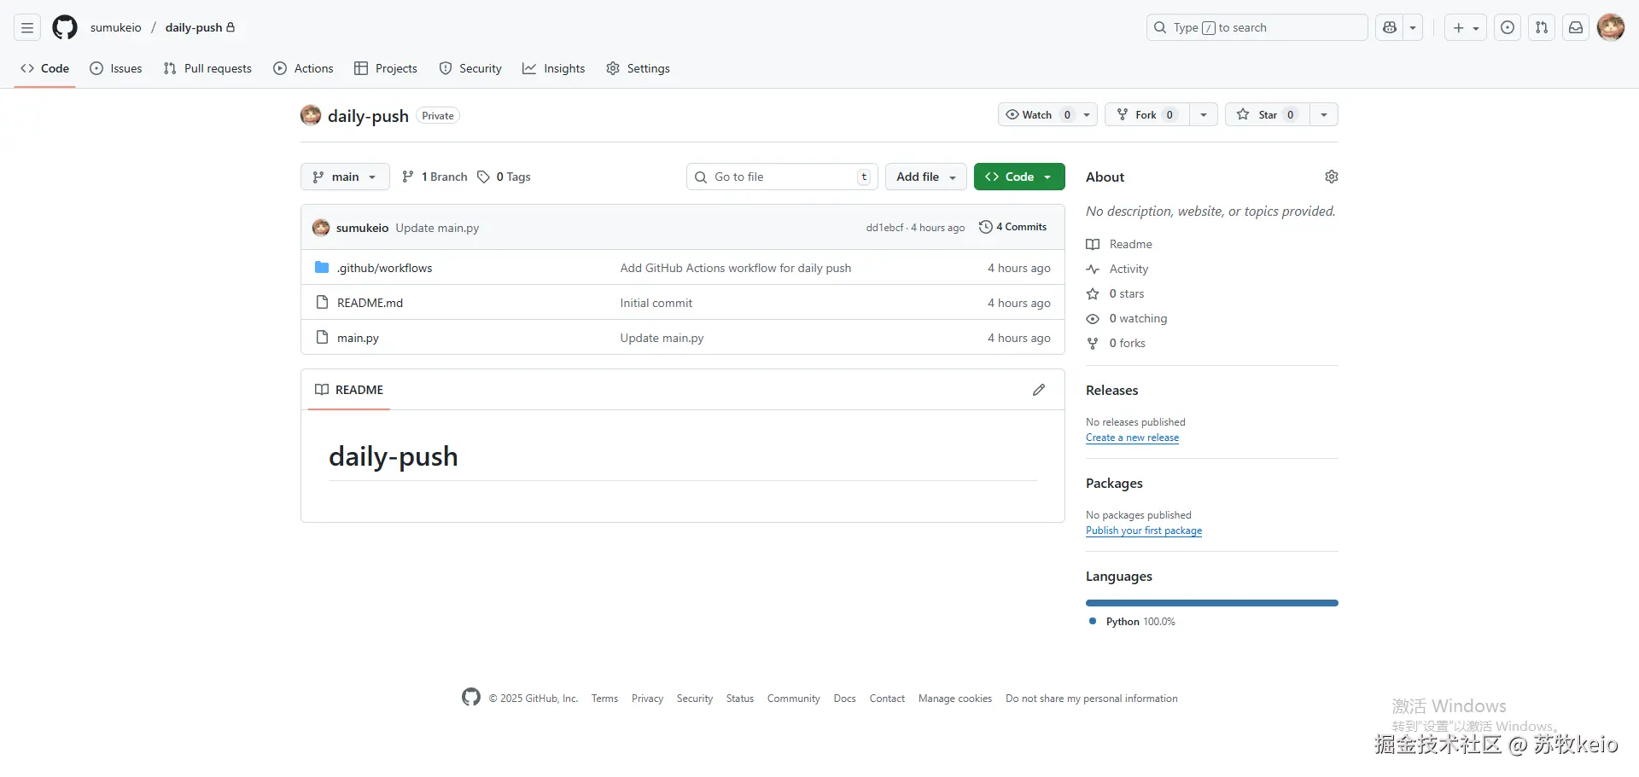Click the main.py file icon

point(322,338)
